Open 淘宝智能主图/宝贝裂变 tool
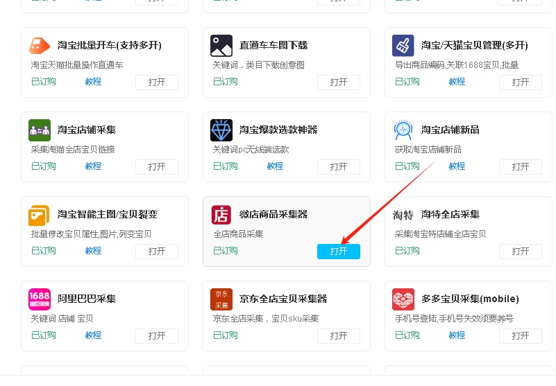This screenshot has height=386, width=556. click(x=157, y=252)
